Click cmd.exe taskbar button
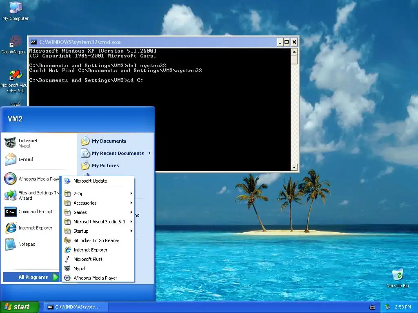The width and height of the screenshot is (418, 313). (76, 307)
